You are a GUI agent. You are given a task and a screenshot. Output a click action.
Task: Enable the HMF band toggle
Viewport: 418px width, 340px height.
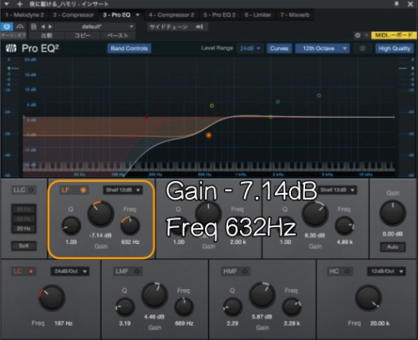(x=236, y=271)
